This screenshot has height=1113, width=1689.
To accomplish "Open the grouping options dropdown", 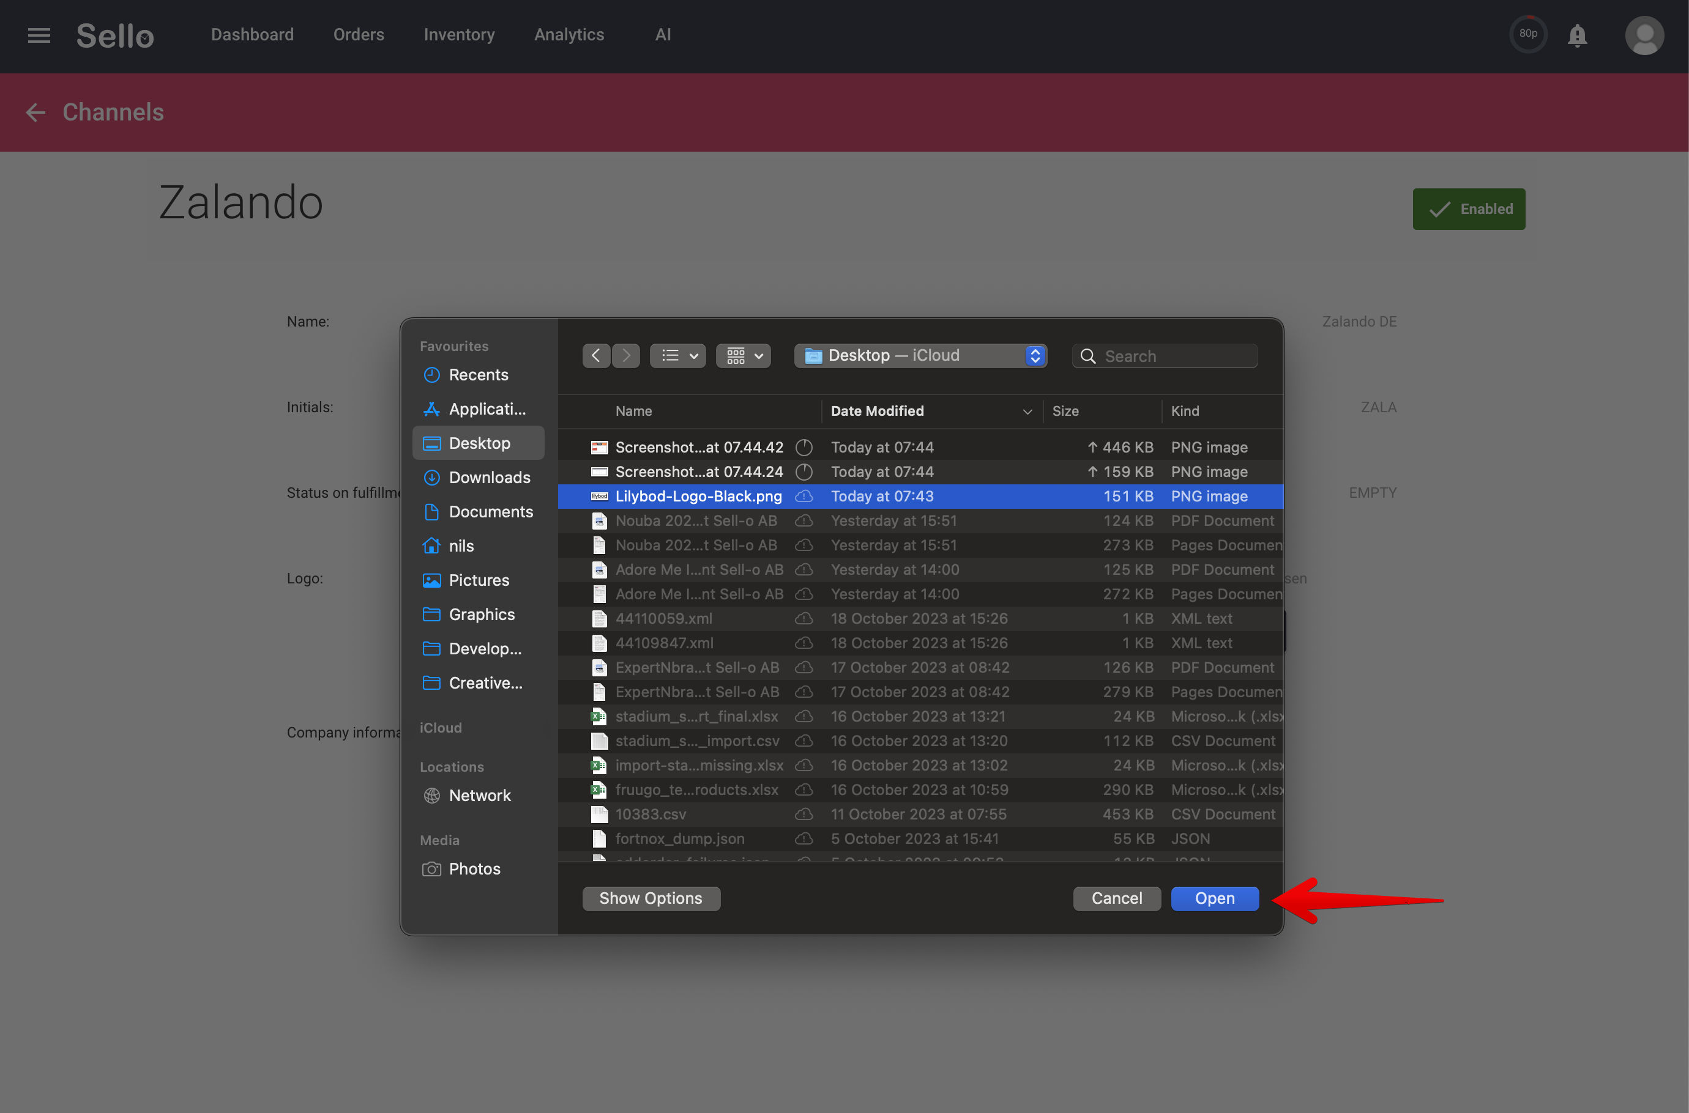I will pos(743,356).
